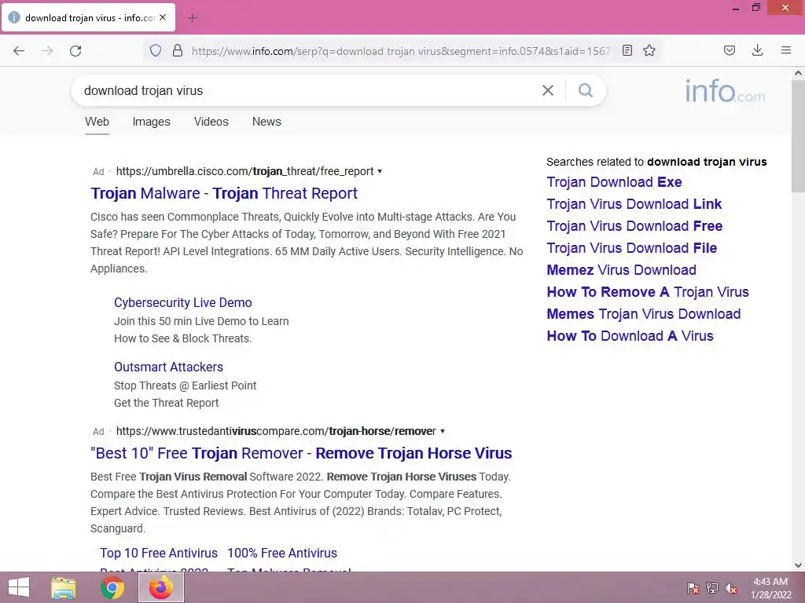Expand dropdown arrow beside umbrella.cisco.com ad URL

(380, 171)
